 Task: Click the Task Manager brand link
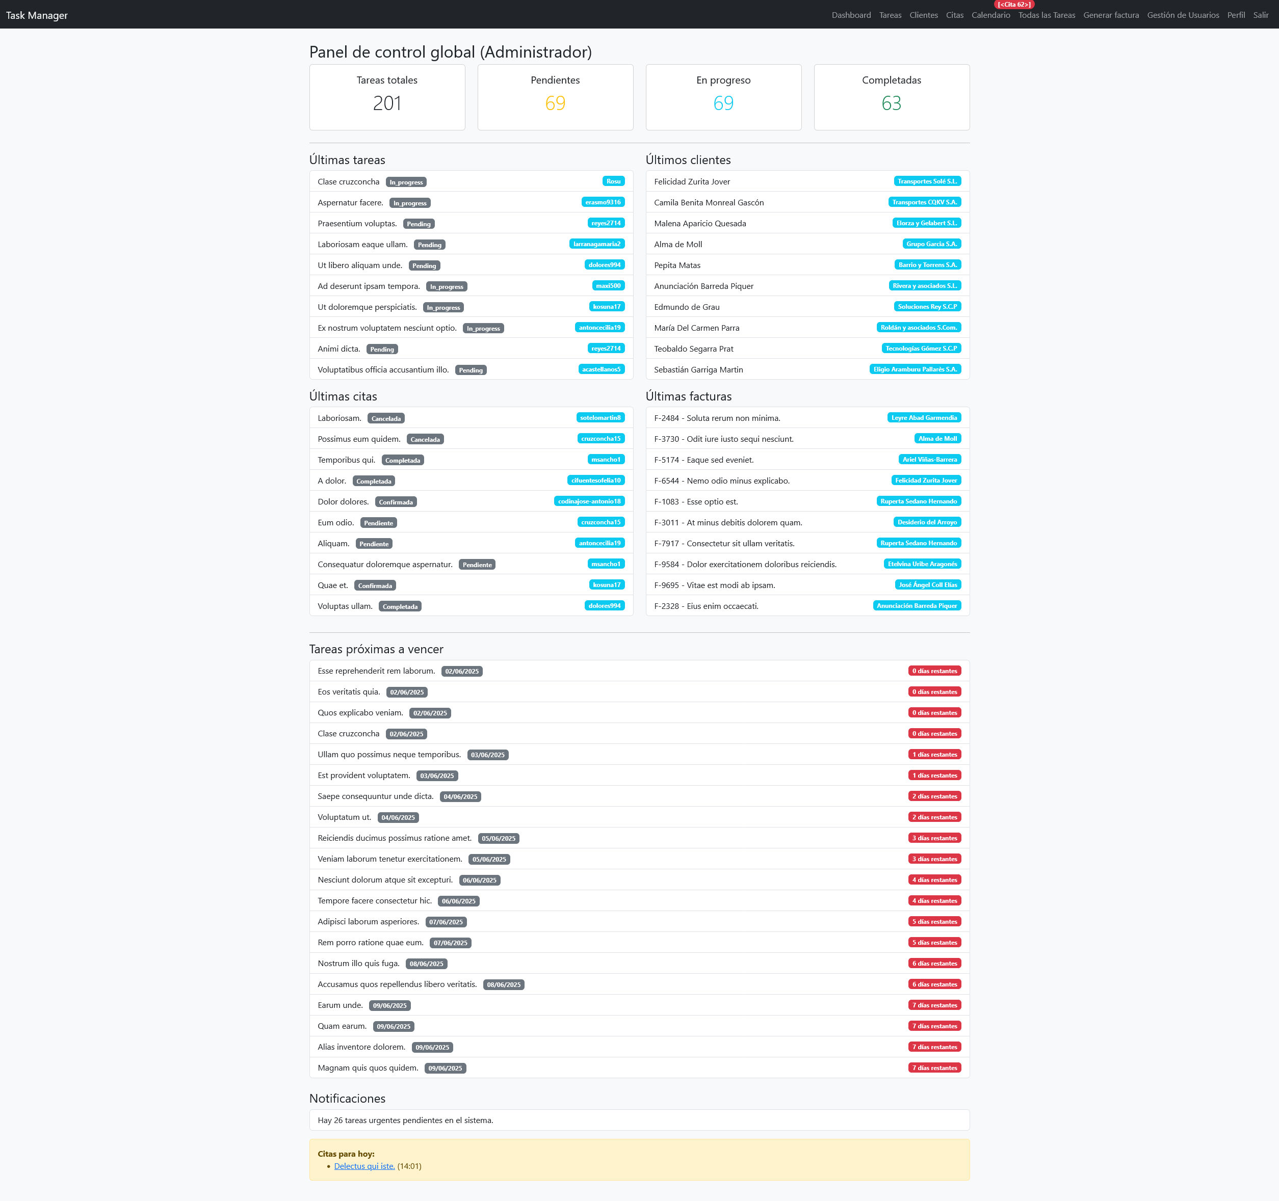point(37,15)
